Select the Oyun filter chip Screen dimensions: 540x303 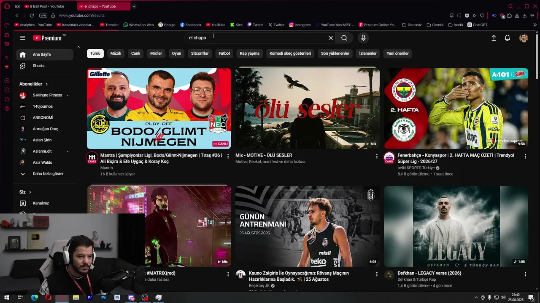[x=176, y=53]
